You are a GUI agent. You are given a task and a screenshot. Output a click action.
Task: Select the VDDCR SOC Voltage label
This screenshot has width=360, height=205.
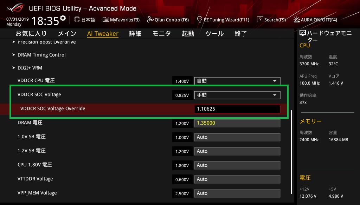pos(39,94)
